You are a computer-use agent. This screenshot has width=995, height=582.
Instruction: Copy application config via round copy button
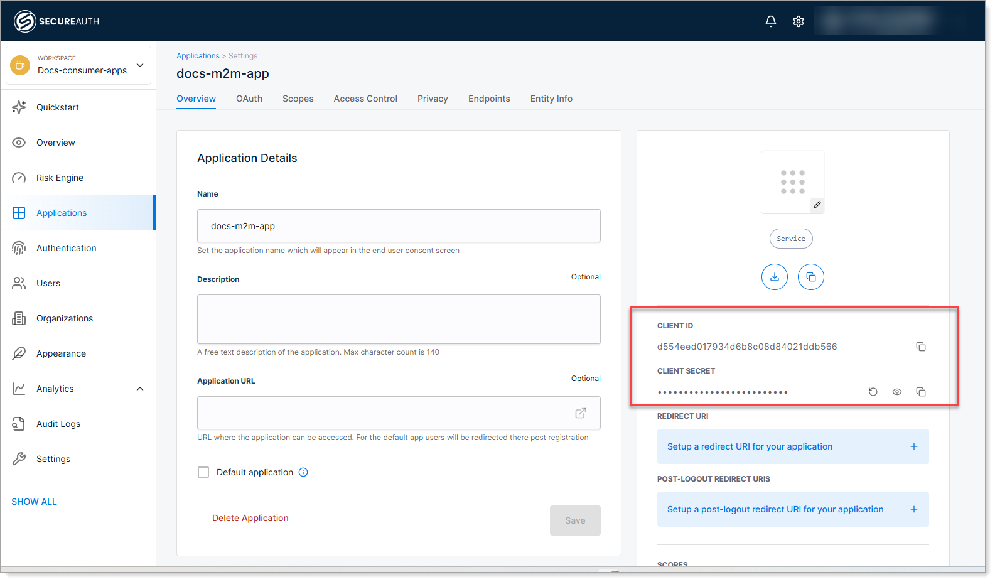coord(811,277)
